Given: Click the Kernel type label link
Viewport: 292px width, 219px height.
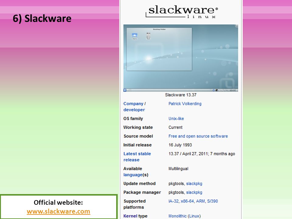Looking at the screenshot, I should click(130, 216).
